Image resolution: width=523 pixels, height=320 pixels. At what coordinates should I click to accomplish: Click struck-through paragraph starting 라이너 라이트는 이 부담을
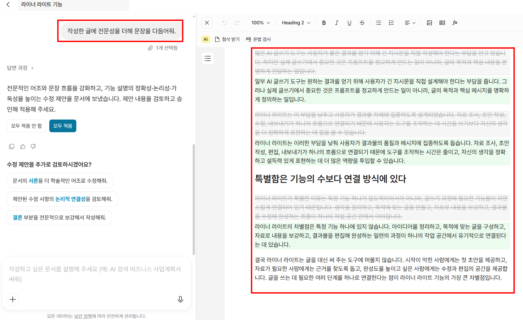click(382, 124)
